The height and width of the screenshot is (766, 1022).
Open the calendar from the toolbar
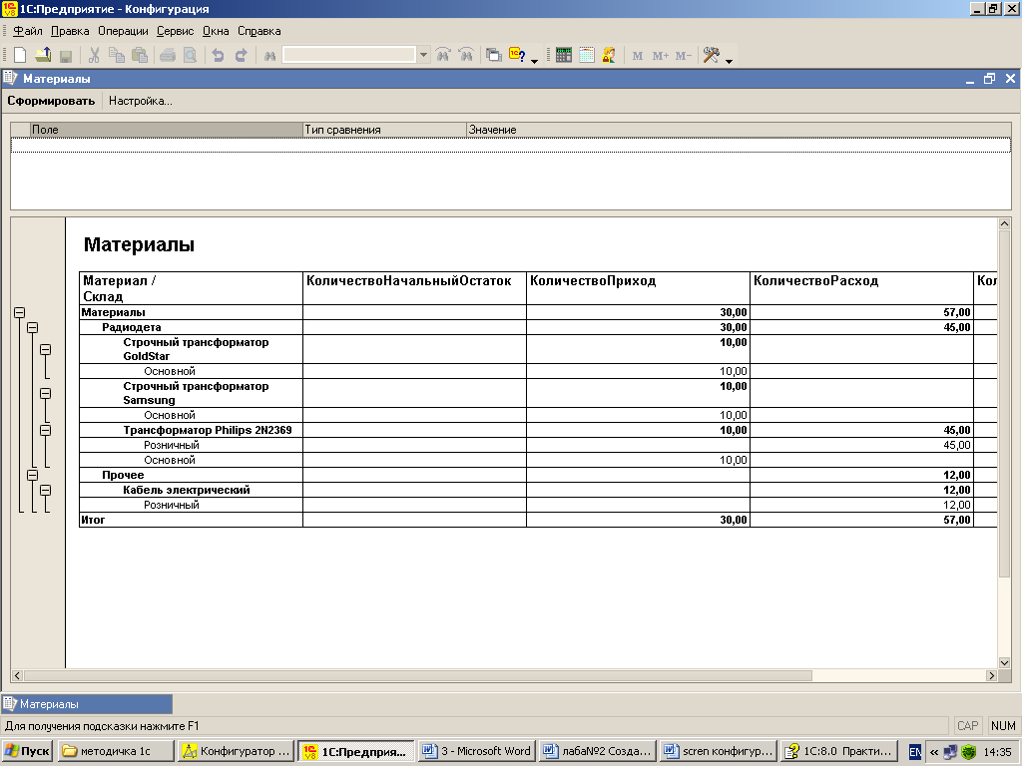(x=587, y=56)
